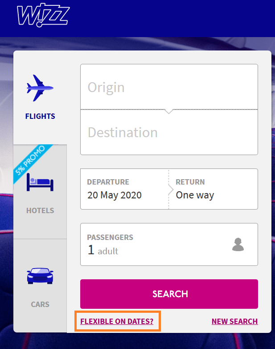Screen dimensions: 275x349
Task: Click the One way return text
Action: tap(195, 195)
